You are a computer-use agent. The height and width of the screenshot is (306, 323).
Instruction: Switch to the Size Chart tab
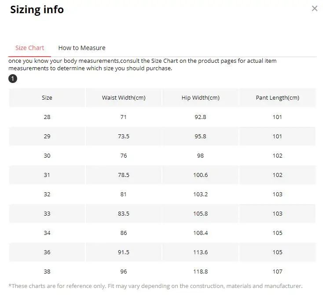(x=29, y=48)
